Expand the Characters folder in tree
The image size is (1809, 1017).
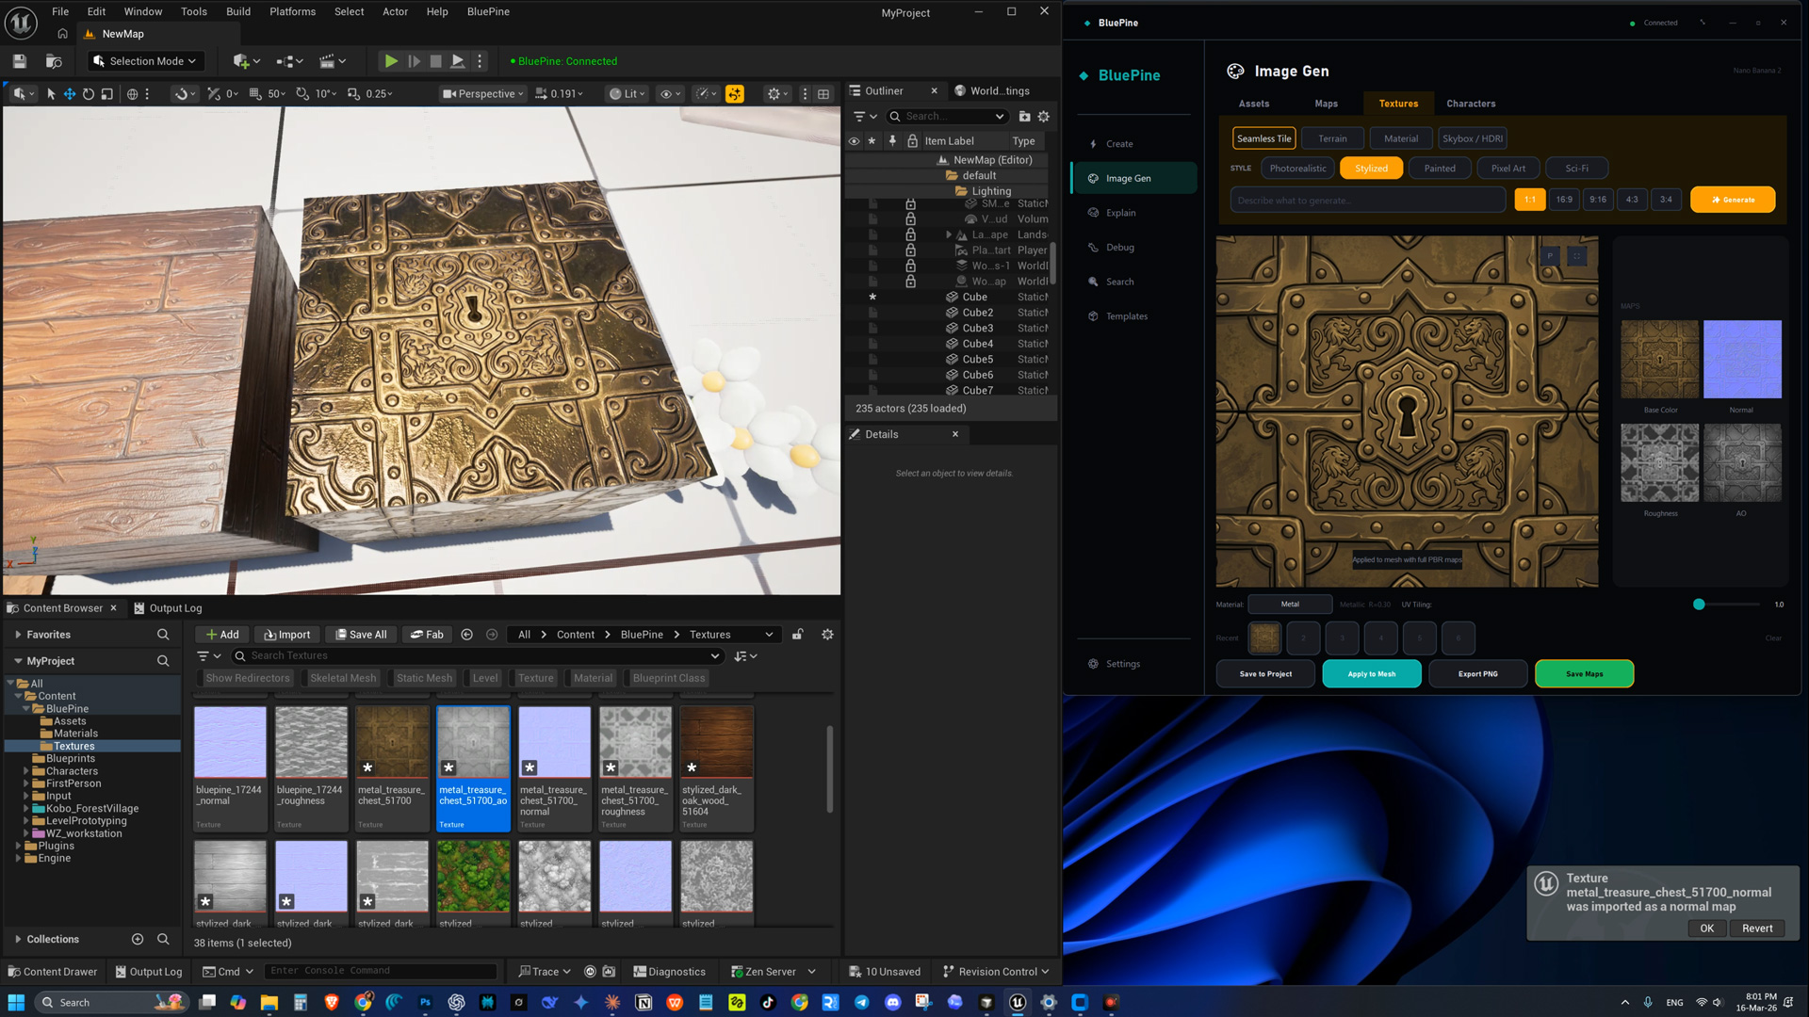point(26,771)
